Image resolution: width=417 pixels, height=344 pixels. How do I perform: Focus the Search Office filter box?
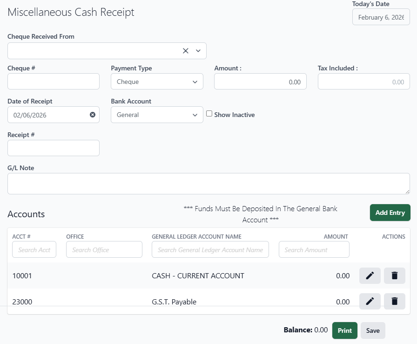[x=104, y=249]
